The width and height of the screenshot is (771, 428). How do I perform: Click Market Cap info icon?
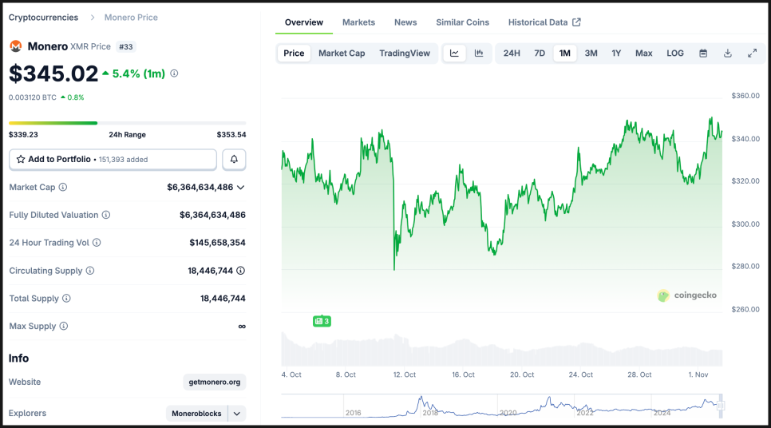coord(63,188)
